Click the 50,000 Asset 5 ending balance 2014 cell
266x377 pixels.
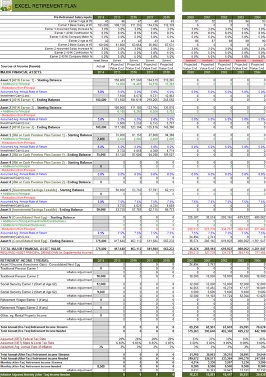coord(101,210)
